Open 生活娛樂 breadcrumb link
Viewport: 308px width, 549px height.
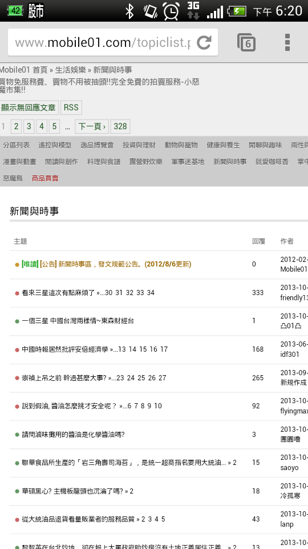click(x=70, y=69)
